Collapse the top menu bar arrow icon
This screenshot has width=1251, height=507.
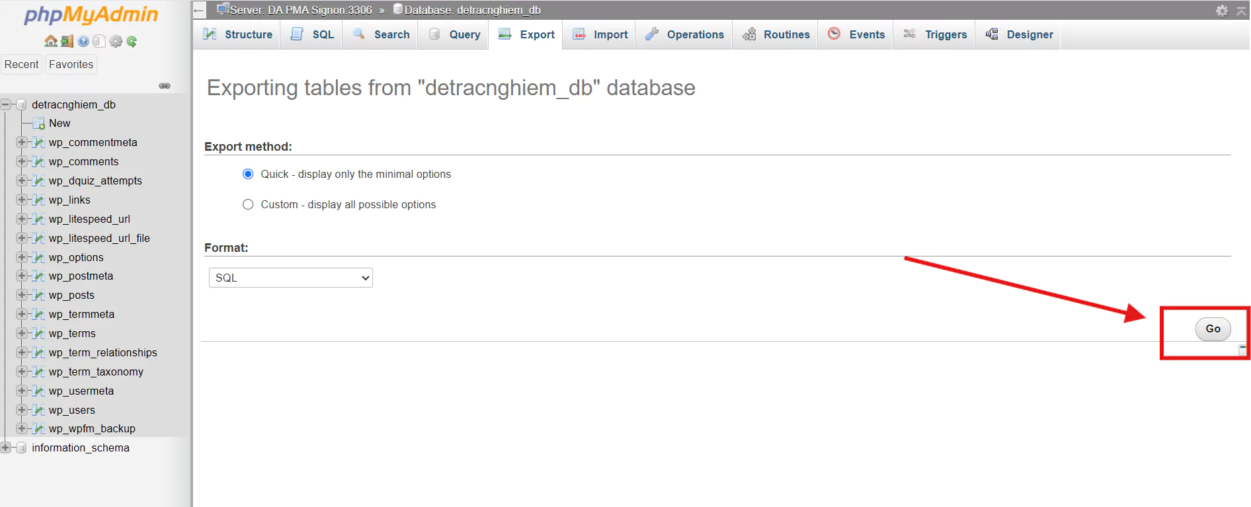pos(1242,11)
